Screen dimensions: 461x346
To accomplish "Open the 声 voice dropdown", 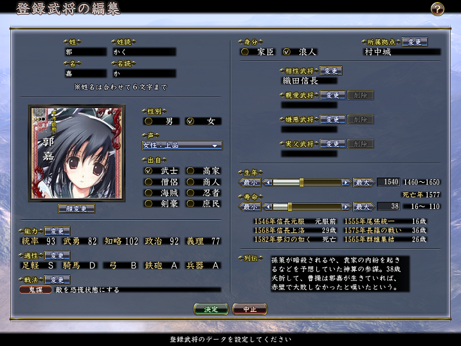I will coord(182,145).
